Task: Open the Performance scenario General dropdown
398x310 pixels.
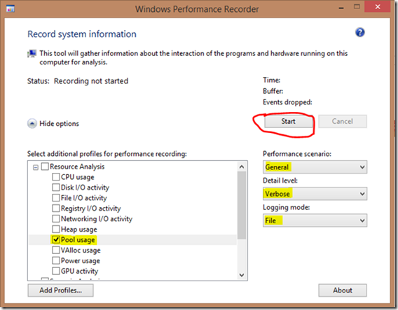Action: click(315, 167)
